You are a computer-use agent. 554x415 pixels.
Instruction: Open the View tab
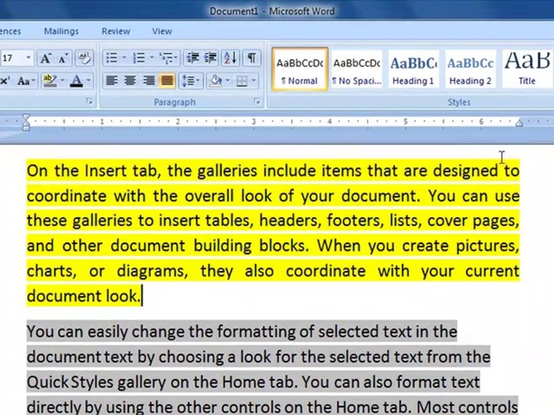(x=162, y=31)
